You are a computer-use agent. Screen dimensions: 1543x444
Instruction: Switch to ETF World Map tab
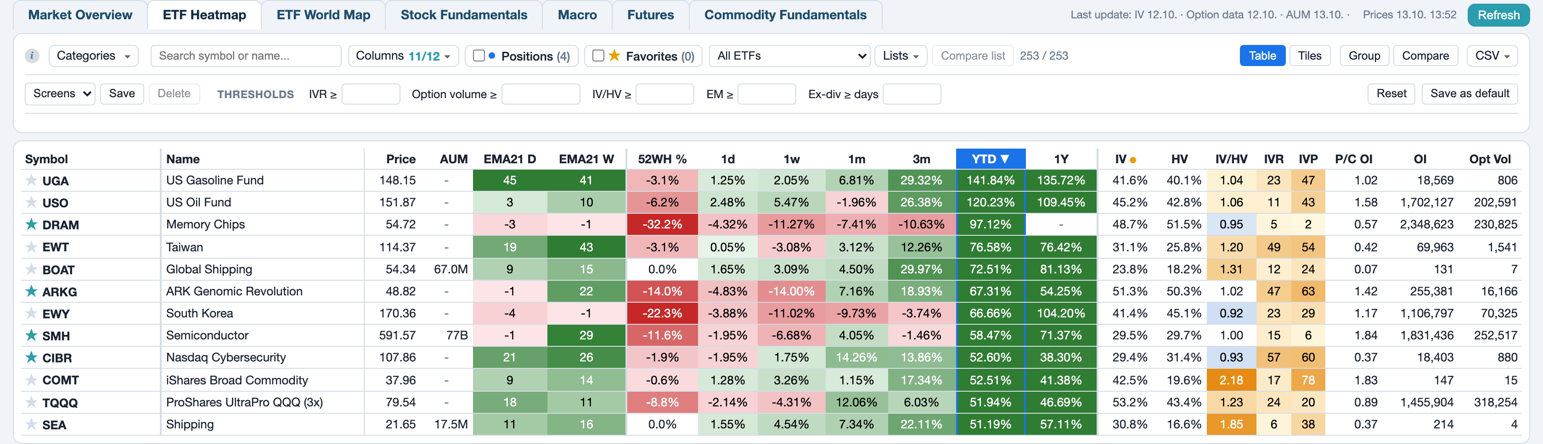pos(323,15)
